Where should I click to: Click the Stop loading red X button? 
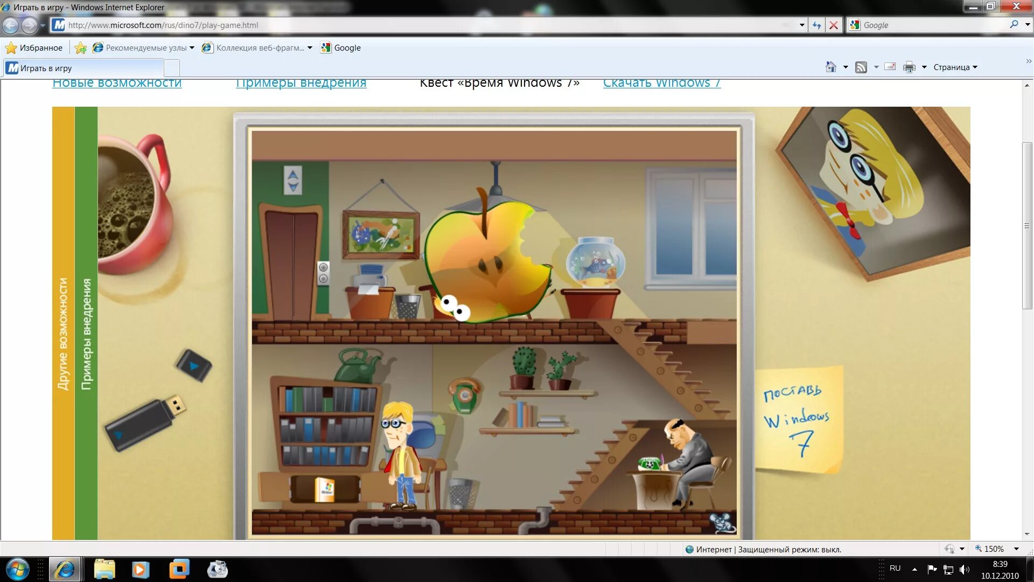(834, 25)
